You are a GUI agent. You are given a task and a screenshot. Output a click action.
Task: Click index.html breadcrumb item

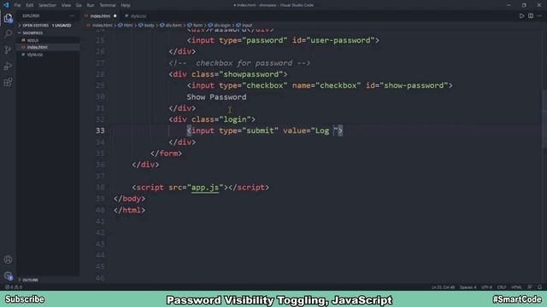pos(99,25)
